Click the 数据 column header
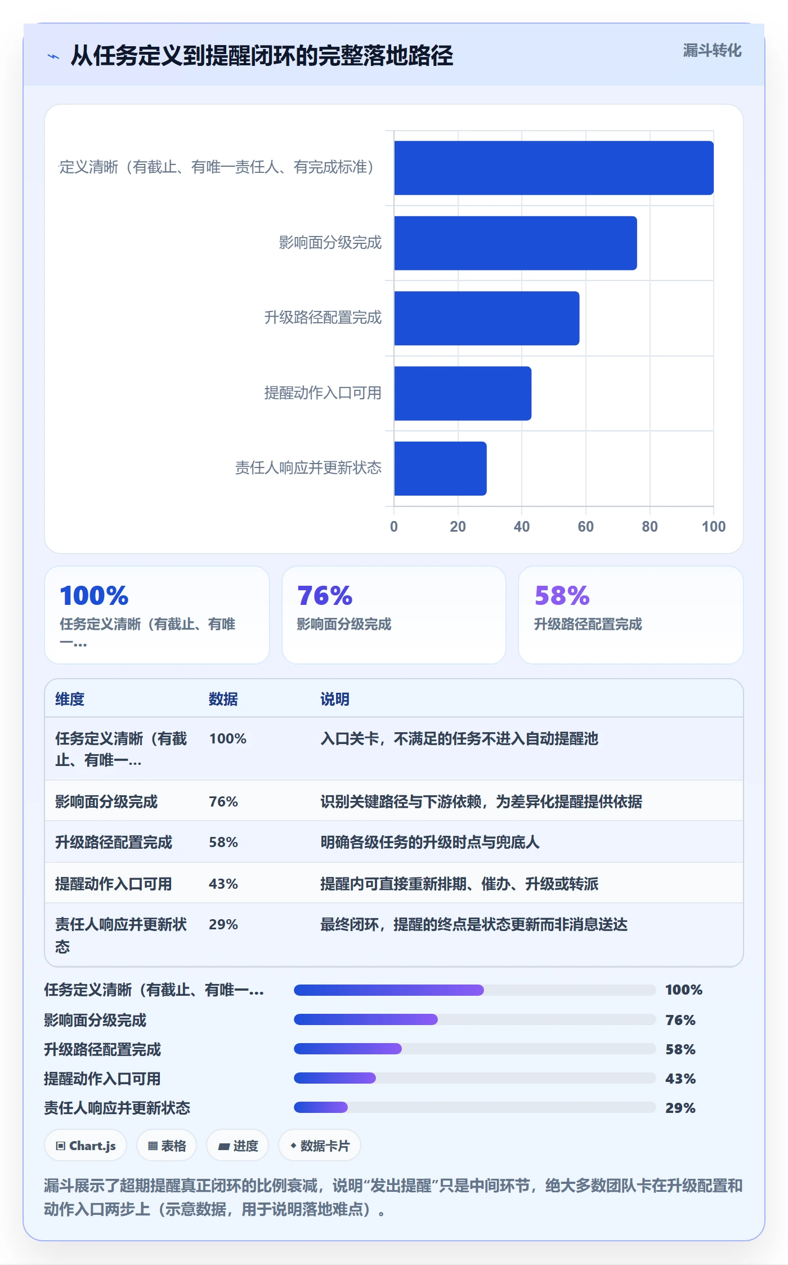This screenshot has width=788, height=1265. point(223,699)
